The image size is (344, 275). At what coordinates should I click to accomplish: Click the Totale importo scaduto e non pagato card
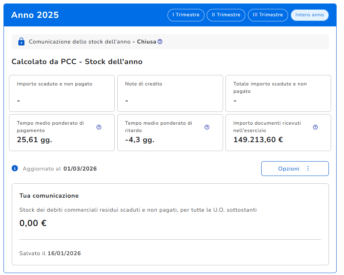[278, 94]
